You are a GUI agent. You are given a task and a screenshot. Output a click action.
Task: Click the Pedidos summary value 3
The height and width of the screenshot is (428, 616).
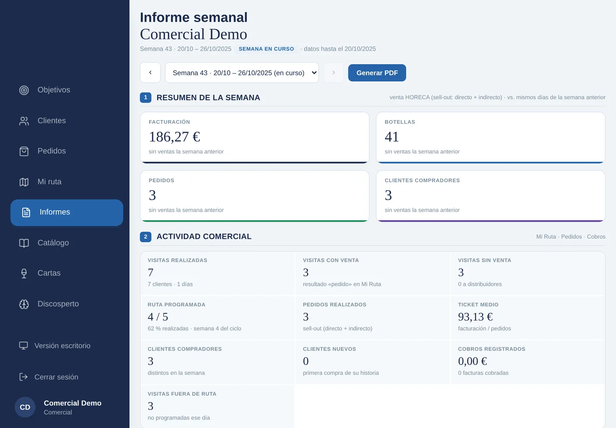152,196
